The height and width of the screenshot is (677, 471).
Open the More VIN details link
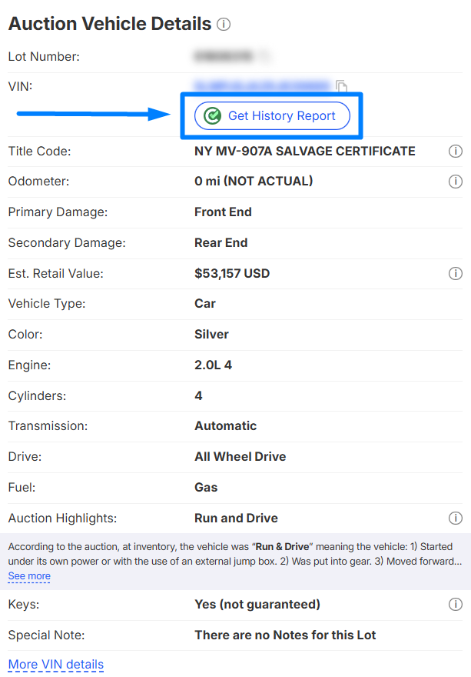pos(55,664)
